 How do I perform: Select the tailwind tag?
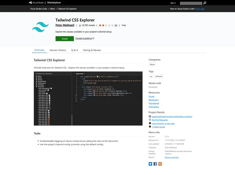tap(159, 76)
